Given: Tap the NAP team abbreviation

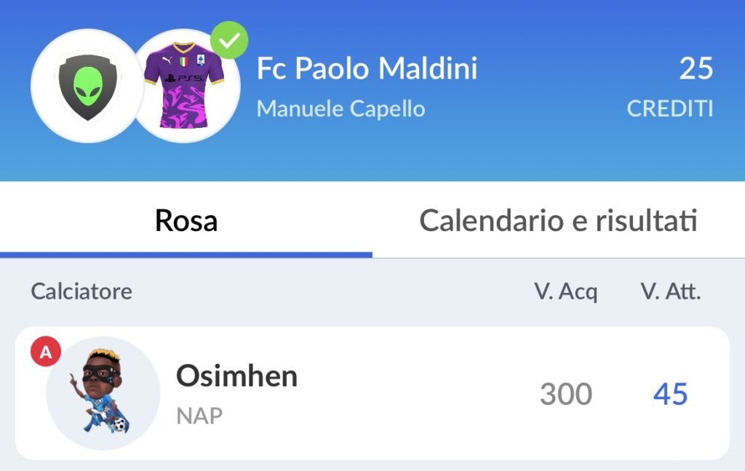Looking at the screenshot, I should [199, 416].
